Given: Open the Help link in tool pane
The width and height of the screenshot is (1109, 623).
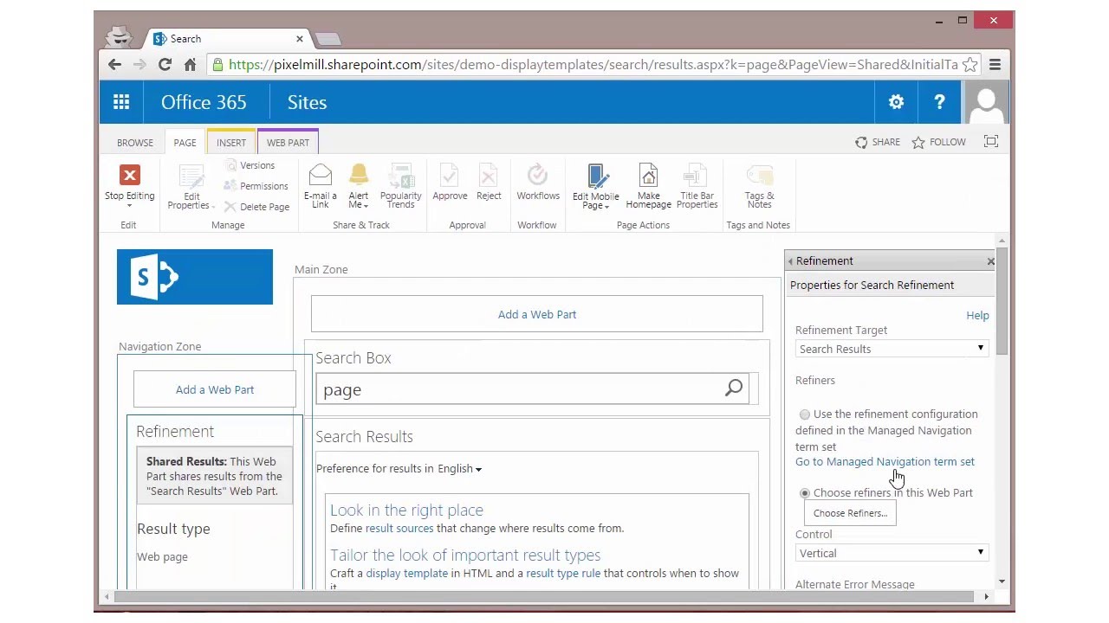Looking at the screenshot, I should pyautogui.click(x=977, y=316).
